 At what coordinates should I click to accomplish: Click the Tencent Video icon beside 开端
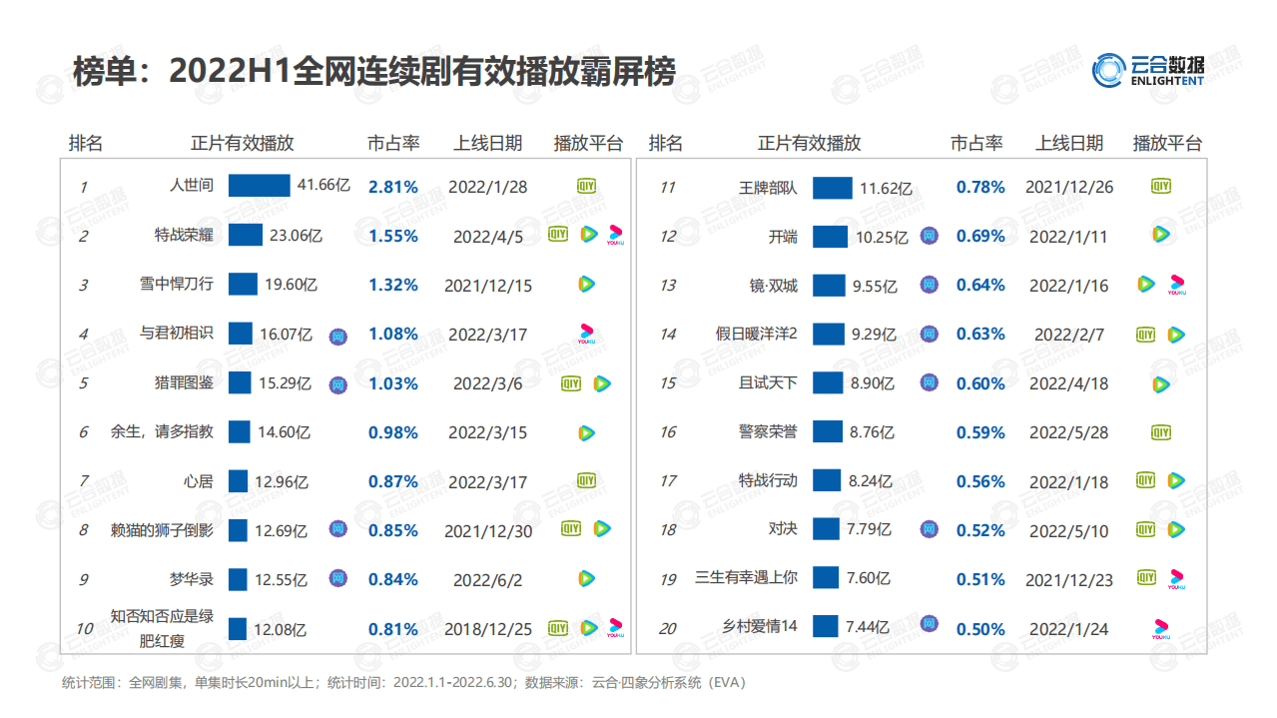click(x=1160, y=236)
